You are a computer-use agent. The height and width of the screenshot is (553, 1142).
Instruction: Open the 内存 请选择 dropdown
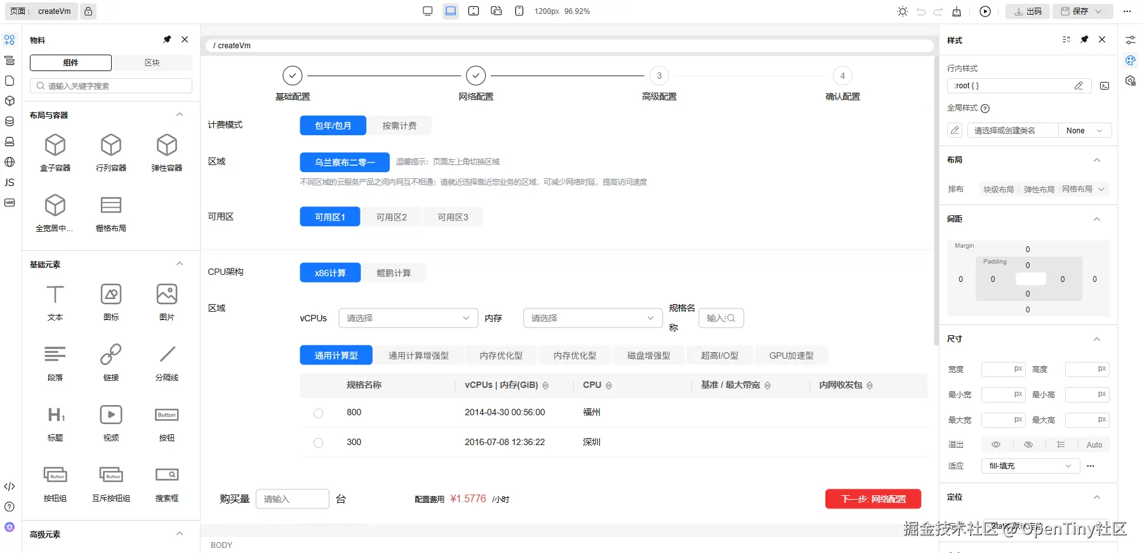click(x=593, y=318)
